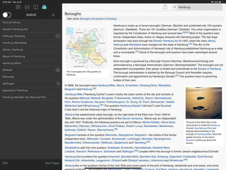Follow the Neustadt link
226x170 pixels.
pyautogui.click(x=166, y=106)
